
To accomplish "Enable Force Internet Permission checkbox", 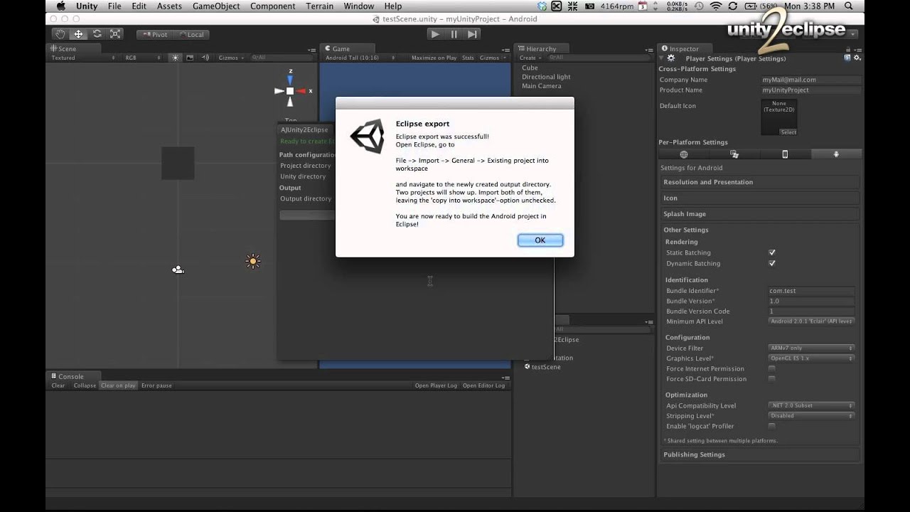I will (x=772, y=368).
